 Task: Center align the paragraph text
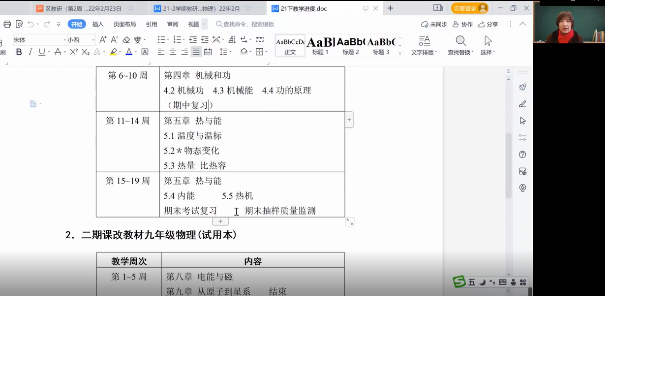click(173, 52)
